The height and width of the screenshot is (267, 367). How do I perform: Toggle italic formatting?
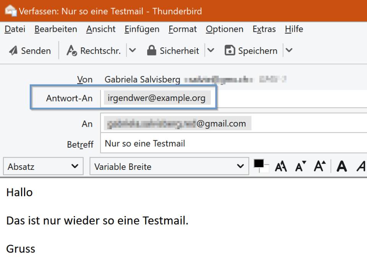361,166
